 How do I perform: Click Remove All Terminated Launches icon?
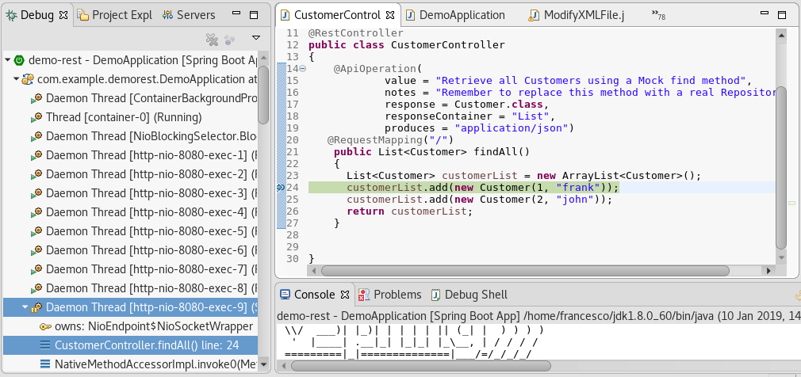click(x=212, y=39)
